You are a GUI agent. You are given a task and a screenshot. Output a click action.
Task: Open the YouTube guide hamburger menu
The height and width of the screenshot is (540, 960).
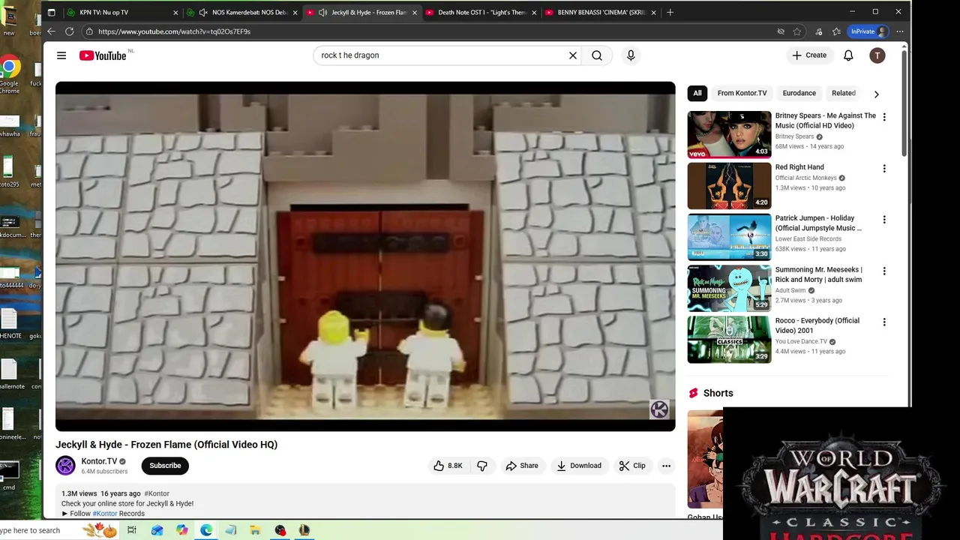(61, 55)
